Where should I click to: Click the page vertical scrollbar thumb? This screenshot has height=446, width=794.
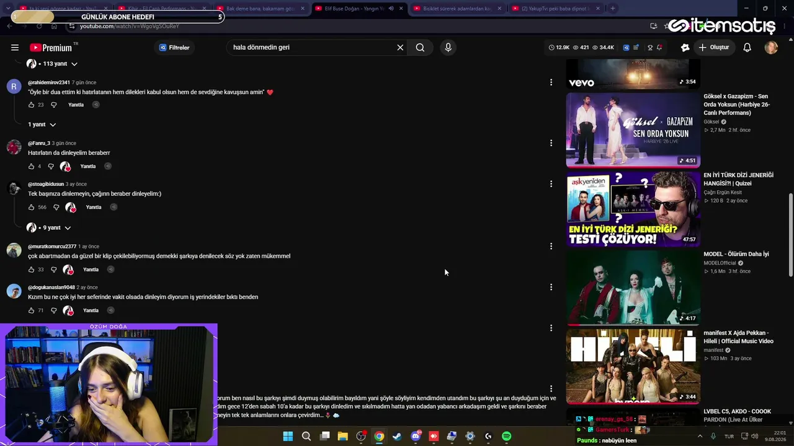pos(790,235)
